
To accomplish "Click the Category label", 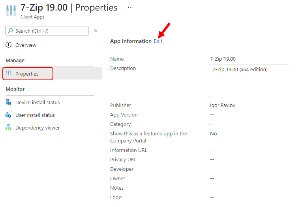I will [x=120, y=124].
